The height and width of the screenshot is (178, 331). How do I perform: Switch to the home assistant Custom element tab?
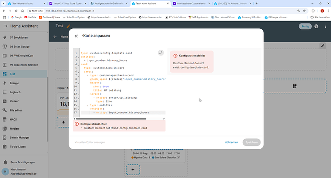pos(191,3)
